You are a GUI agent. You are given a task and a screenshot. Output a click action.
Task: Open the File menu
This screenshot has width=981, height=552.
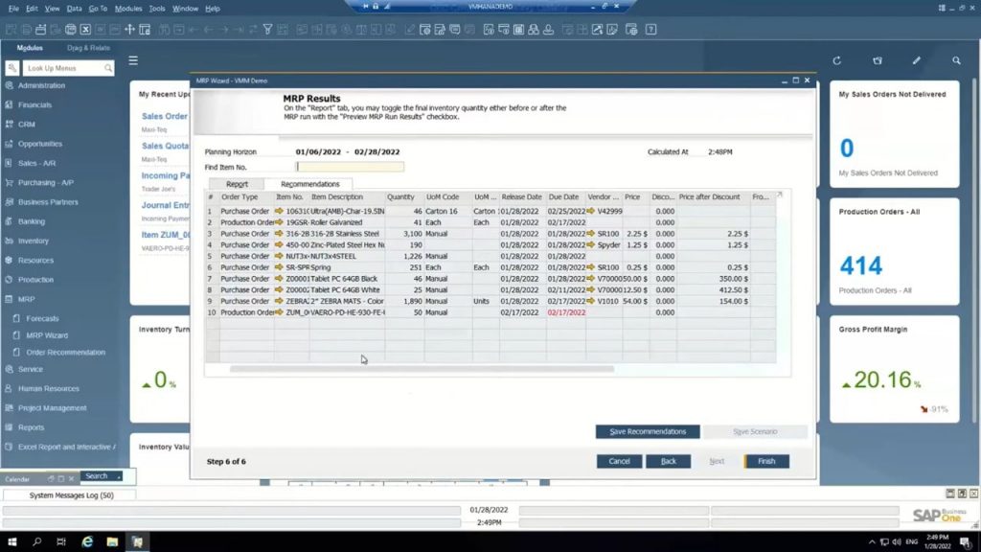pyautogui.click(x=13, y=9)
